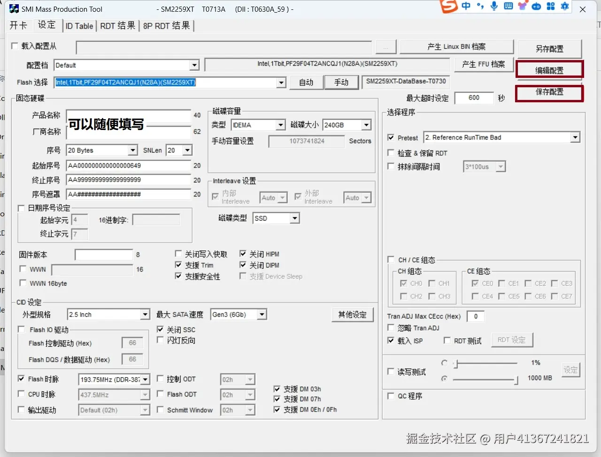Click the 序号遮罩 input field
The width and height of the screenshot is (601, 457).
[x=129, y=194]
